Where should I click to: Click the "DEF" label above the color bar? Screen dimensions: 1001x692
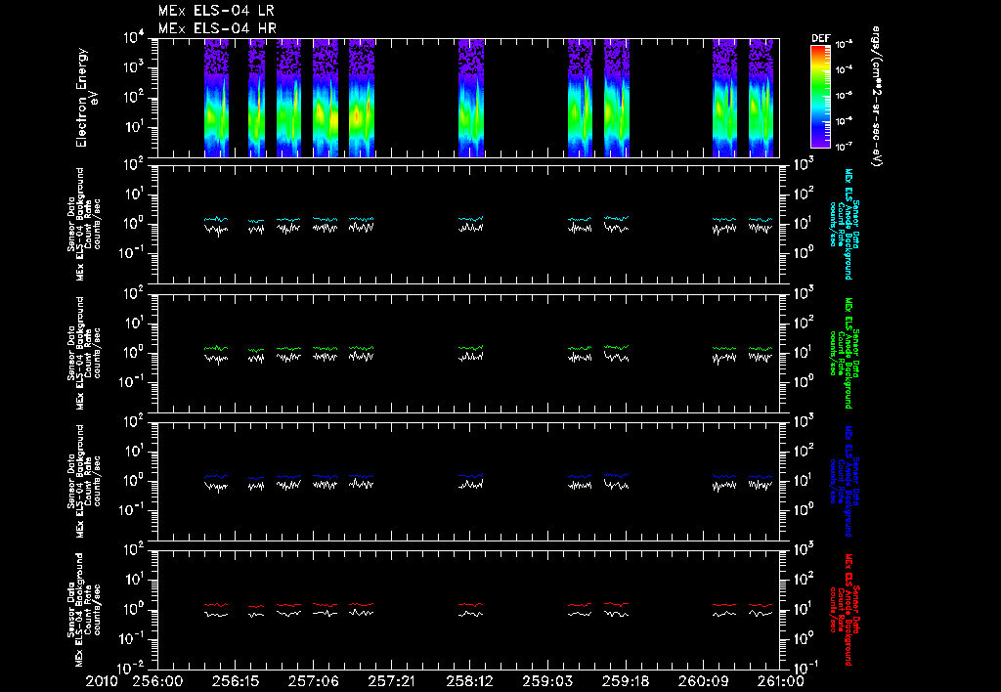click(x=821, y=38)
